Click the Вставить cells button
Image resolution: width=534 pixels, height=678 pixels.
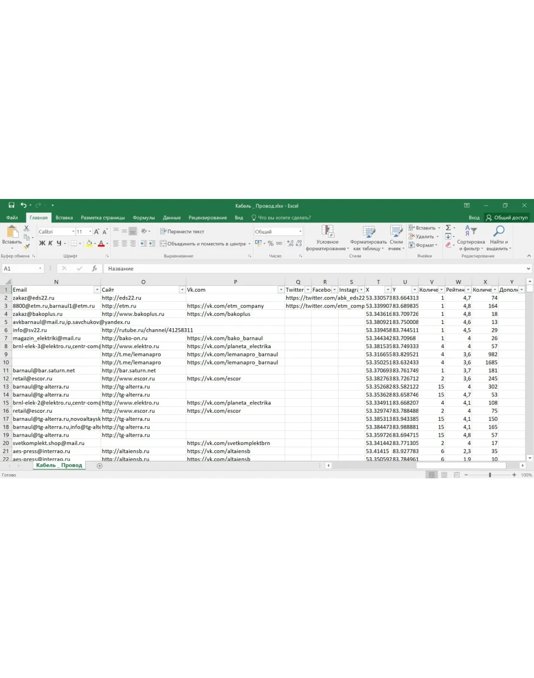(425, 228)
